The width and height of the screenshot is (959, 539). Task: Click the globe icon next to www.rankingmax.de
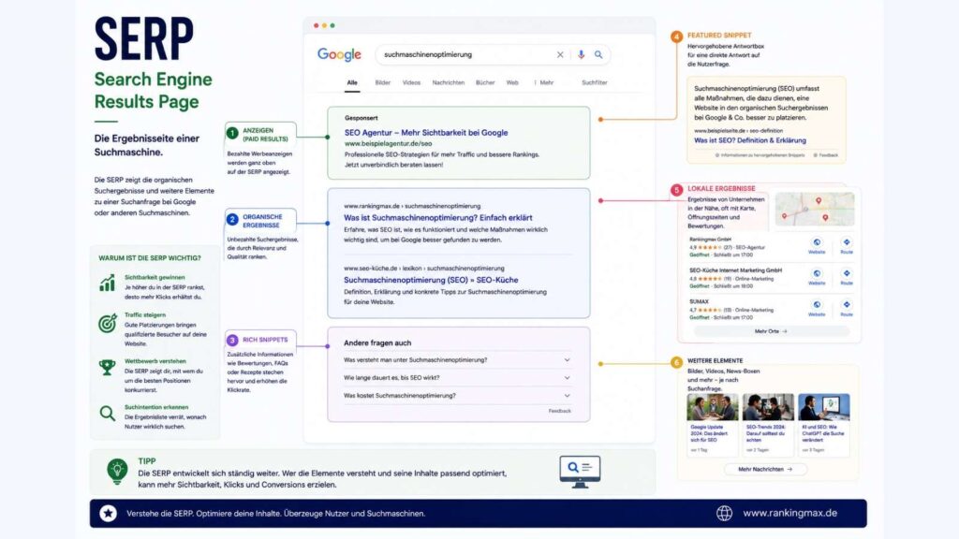pos(724,514)
